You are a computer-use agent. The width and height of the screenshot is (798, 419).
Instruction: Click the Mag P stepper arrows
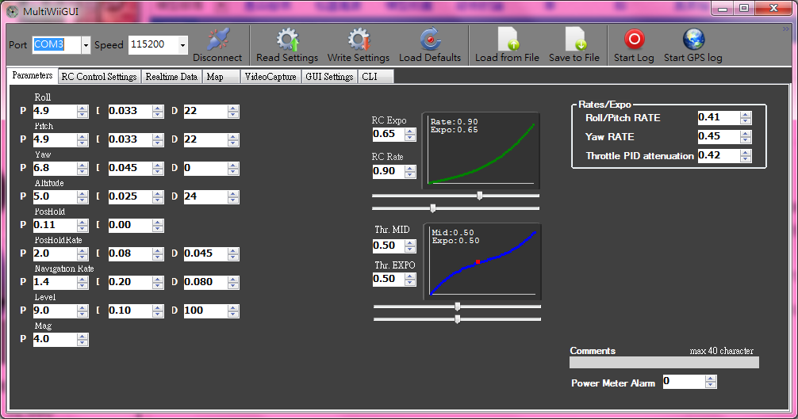82,339
